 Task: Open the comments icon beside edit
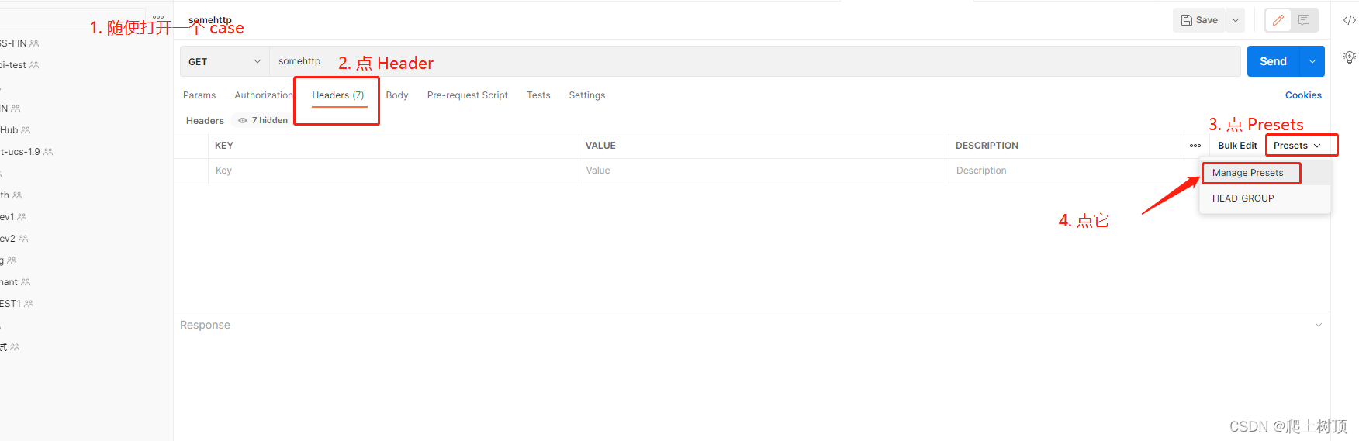1304,20
